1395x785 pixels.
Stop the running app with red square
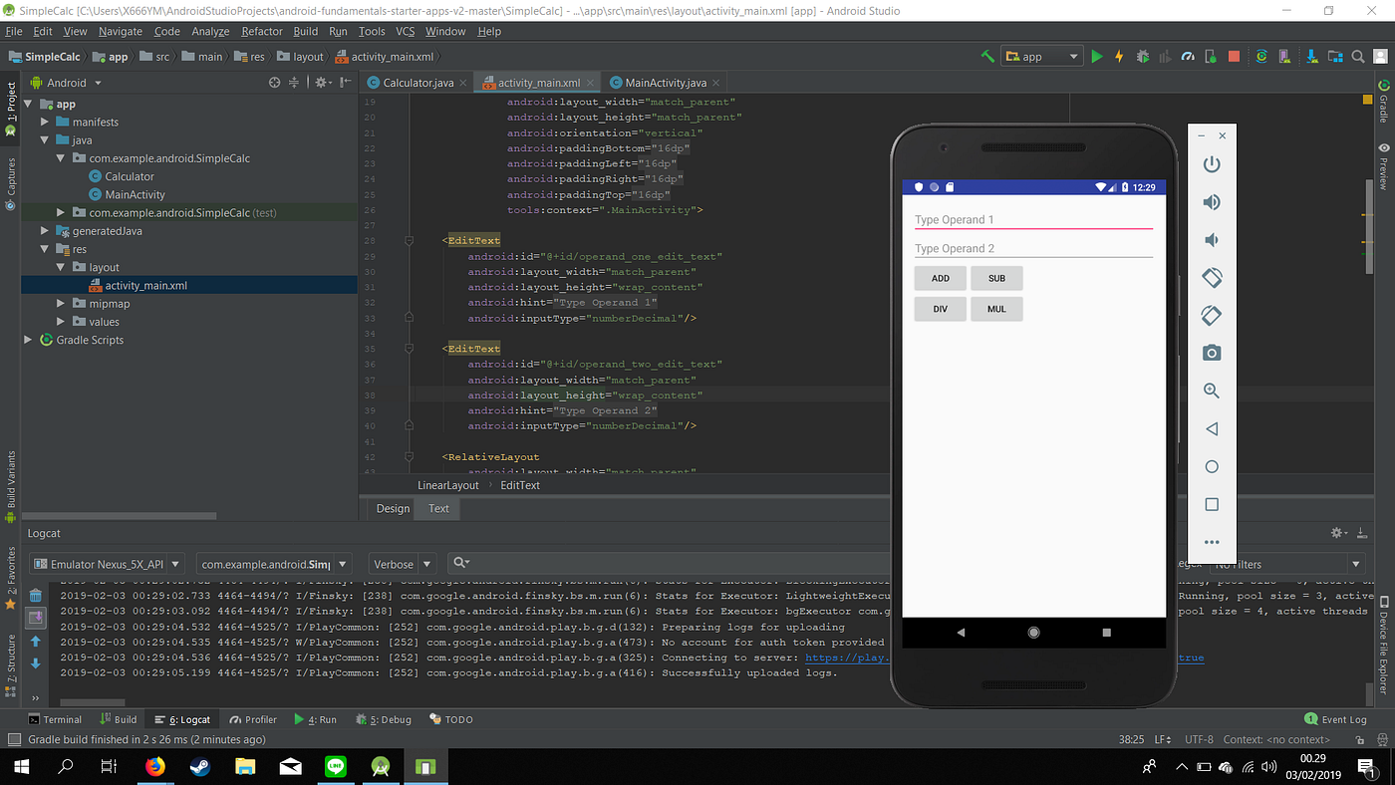click(1234, 57)
